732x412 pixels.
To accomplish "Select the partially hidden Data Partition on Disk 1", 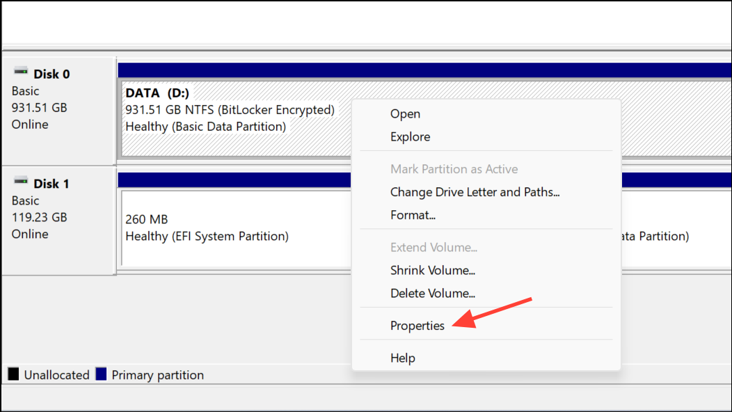I will point(676,228).
